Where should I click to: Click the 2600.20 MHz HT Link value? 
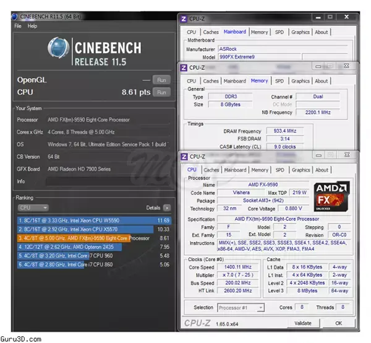238,290
